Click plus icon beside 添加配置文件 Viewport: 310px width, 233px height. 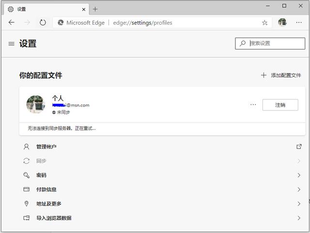263,75
